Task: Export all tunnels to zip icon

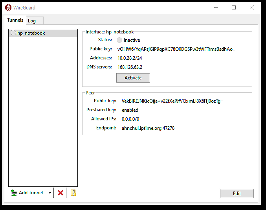Action: click(73, 193)
